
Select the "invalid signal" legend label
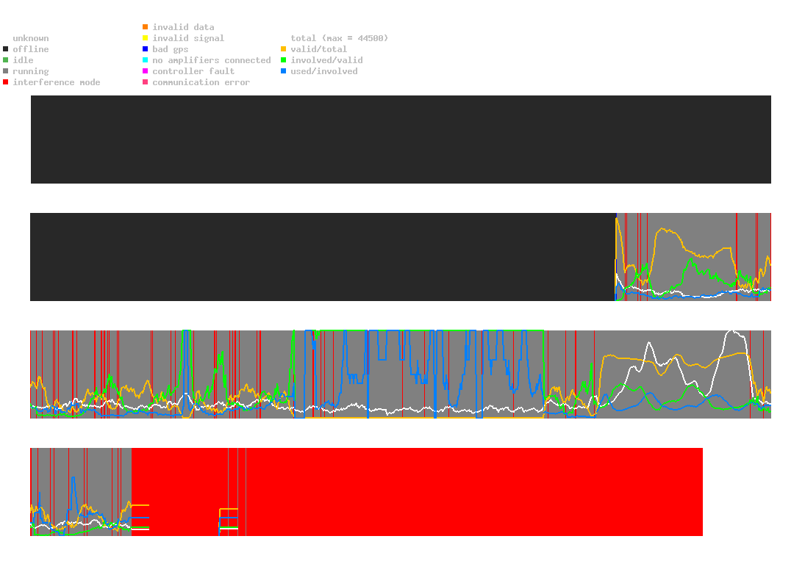coord(188,38)
